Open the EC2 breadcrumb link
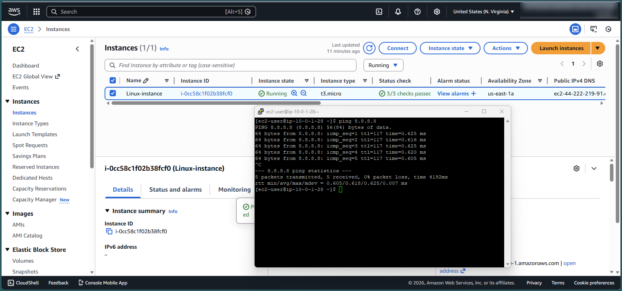The width and height of the screenshot is (622, 291). pyautogui.click(x=29, y=29)
